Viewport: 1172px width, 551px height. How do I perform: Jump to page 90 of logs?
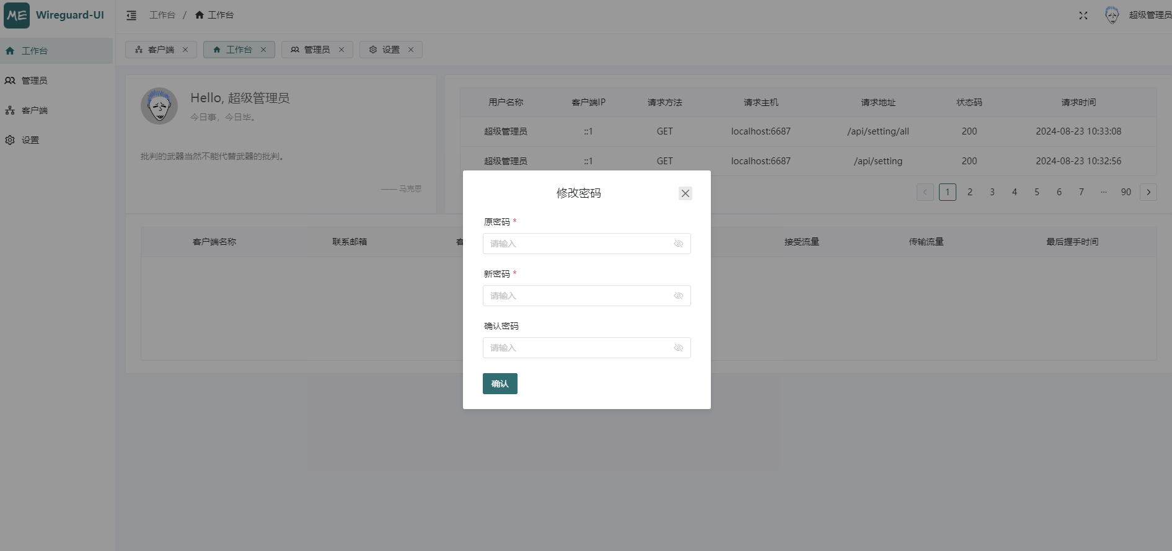(1126, 192)
